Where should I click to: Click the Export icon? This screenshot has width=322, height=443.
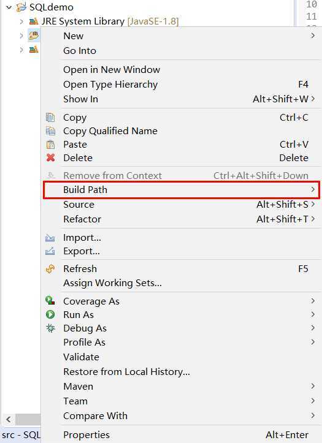(50, 251)
